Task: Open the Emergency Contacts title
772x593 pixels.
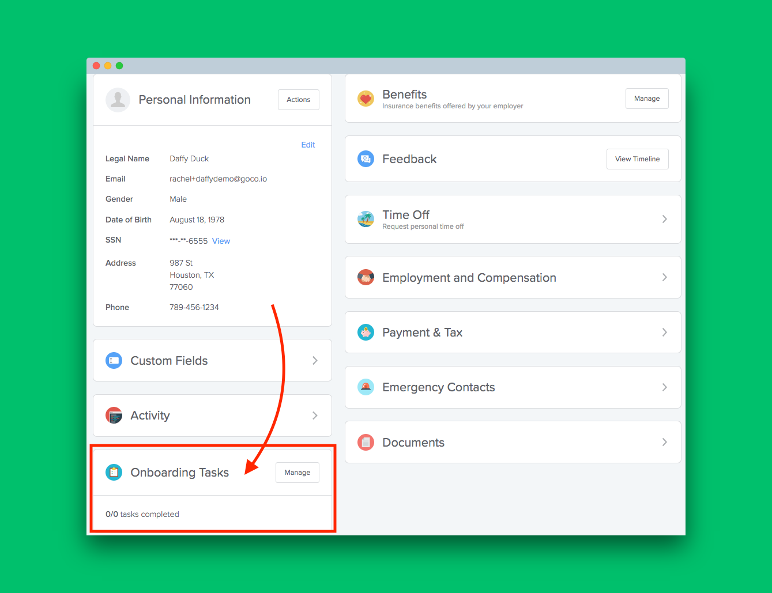Action: point(439,387)
